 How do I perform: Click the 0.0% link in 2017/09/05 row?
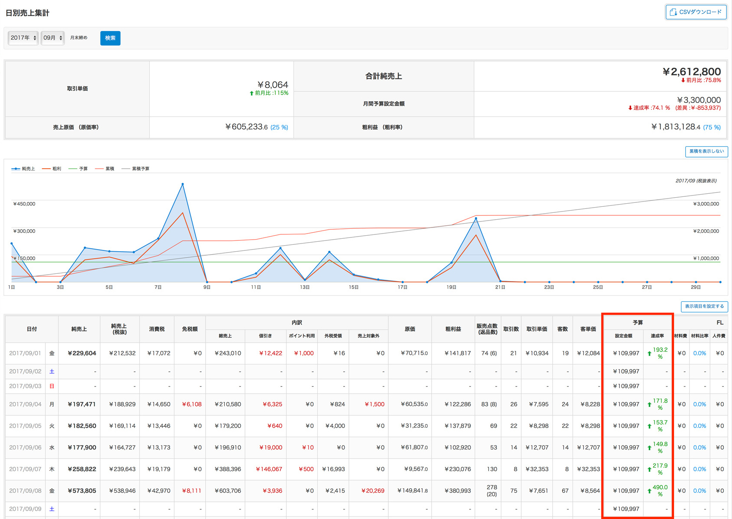coord(700,426)
